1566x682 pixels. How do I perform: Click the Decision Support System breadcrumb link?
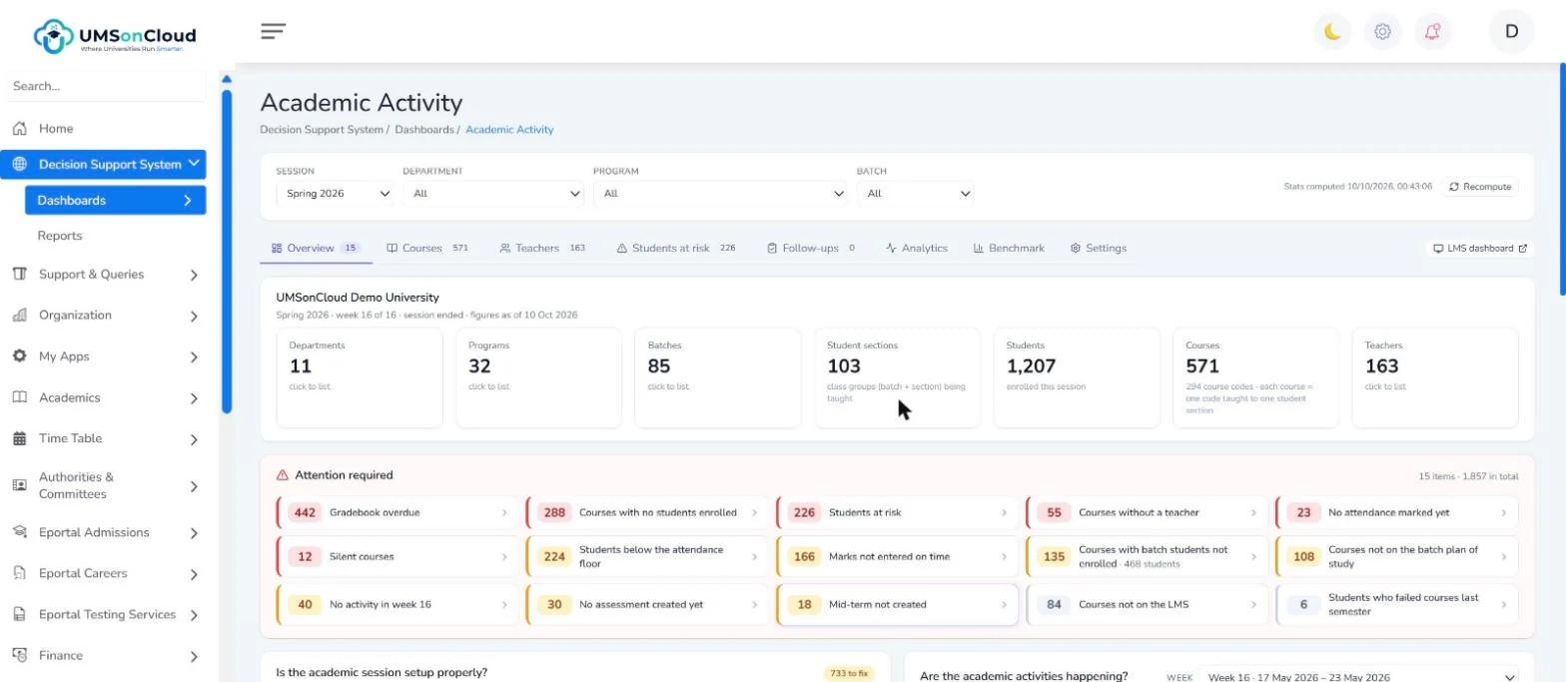(x=322, y=130)
